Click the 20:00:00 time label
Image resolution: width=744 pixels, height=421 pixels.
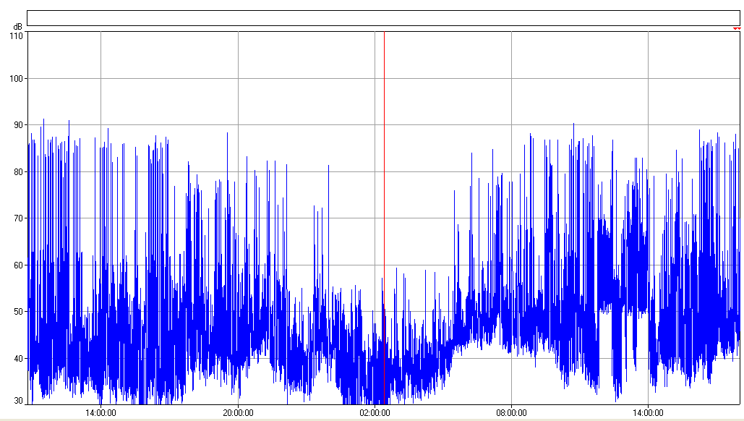point(238,413)
